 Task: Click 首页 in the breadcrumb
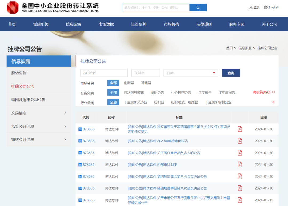[229, 48]
